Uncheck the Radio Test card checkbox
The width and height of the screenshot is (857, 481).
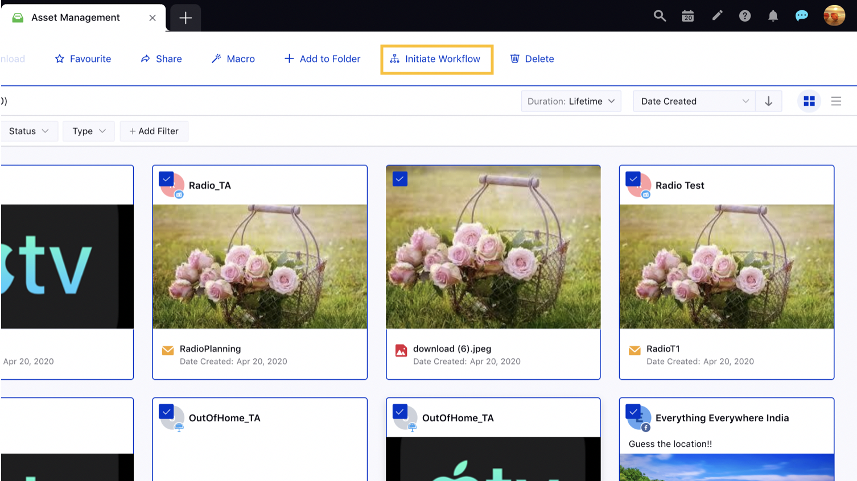pyautogui.click(x=633, y=179)
